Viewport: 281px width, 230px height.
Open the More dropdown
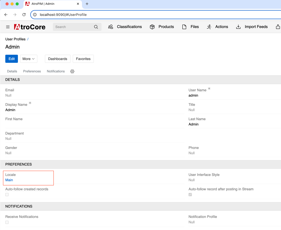pyautogui.click(x=29, y=59)
